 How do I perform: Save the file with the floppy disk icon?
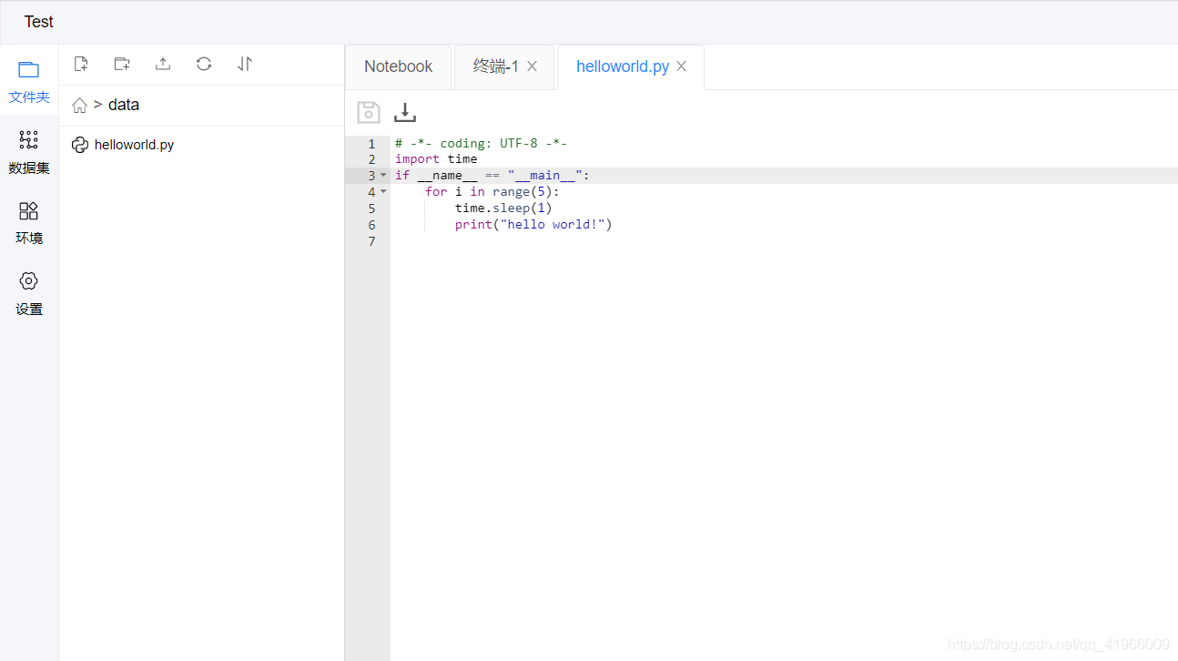[x=368, y=112]
